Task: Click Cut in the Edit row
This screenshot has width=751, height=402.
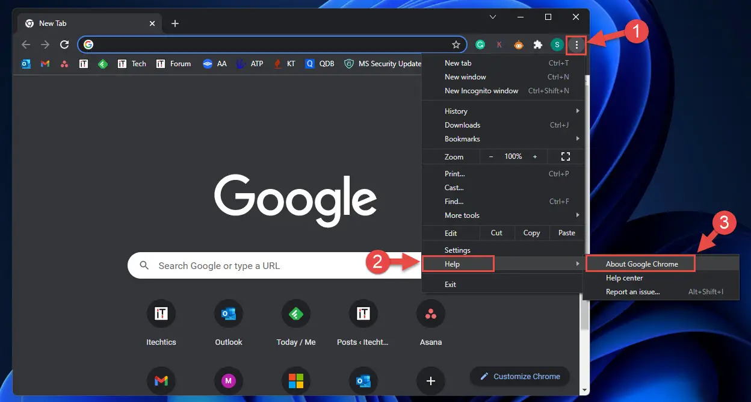Action: (496, 233)
